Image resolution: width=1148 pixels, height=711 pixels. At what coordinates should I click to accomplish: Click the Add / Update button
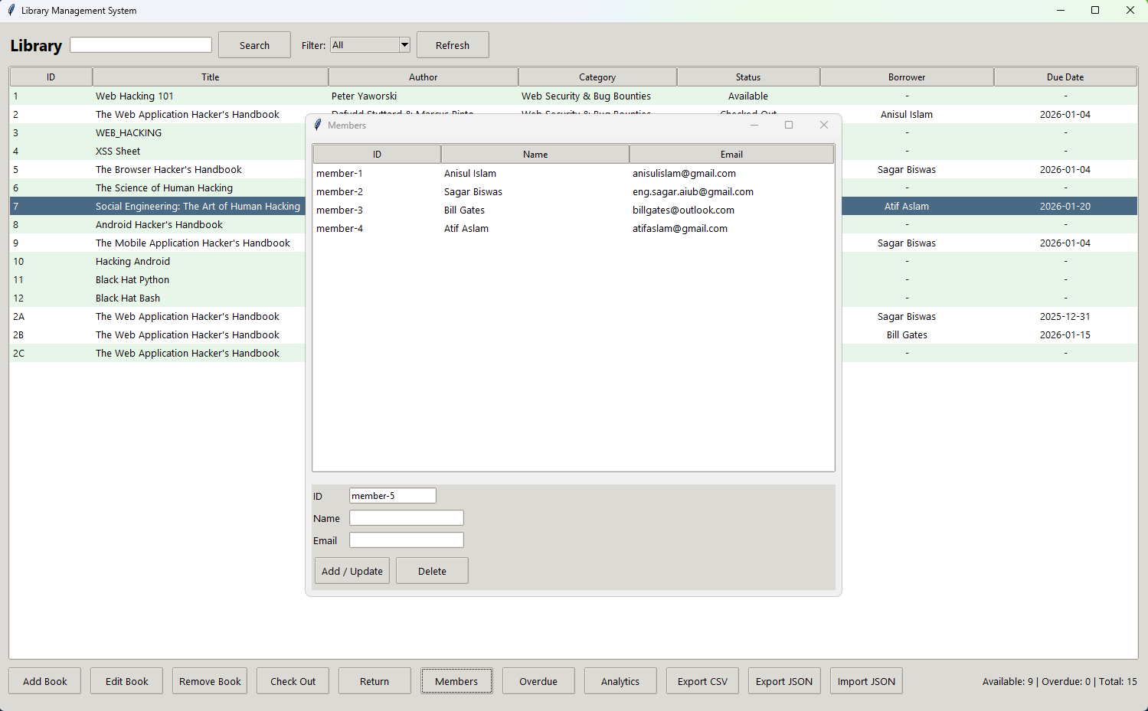(x=352, y=571)
